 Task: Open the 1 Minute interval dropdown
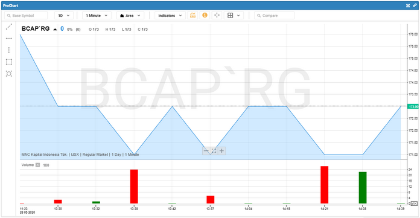[97, 16]
